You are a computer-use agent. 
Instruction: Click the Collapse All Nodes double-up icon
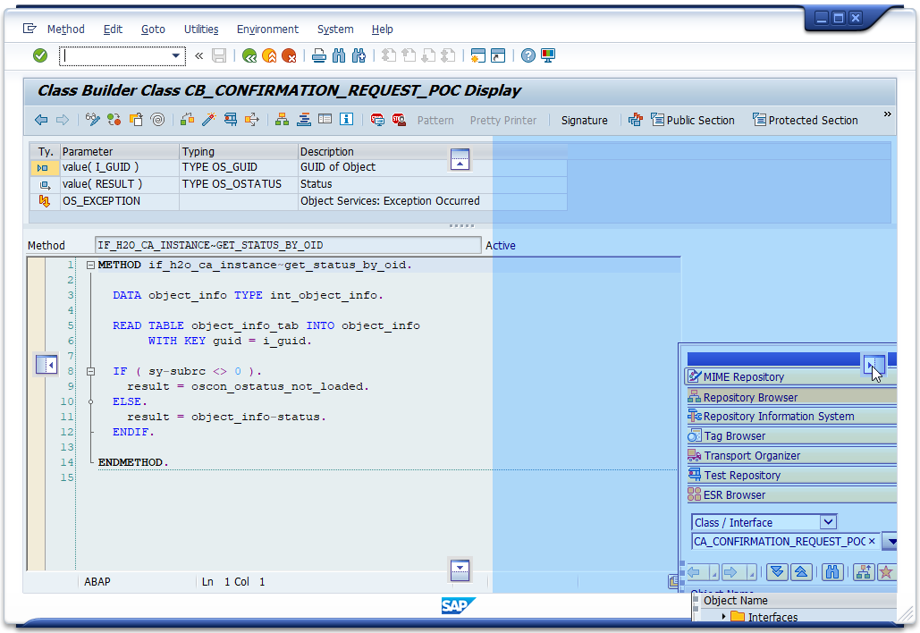801,572
